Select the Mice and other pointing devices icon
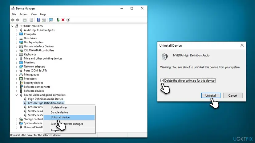The image size is (255, 143). coord(21,59)
